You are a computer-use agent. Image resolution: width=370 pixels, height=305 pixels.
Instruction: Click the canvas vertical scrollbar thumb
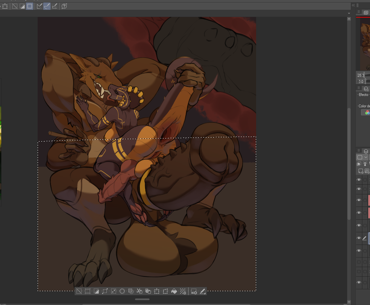349,164
